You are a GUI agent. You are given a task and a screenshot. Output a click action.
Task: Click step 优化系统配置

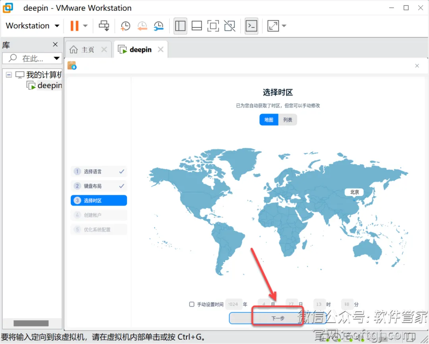tap(99, 229)
